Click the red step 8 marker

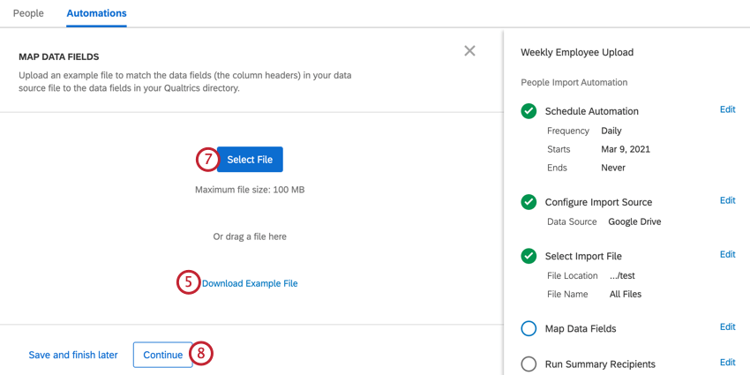point(201,355)
